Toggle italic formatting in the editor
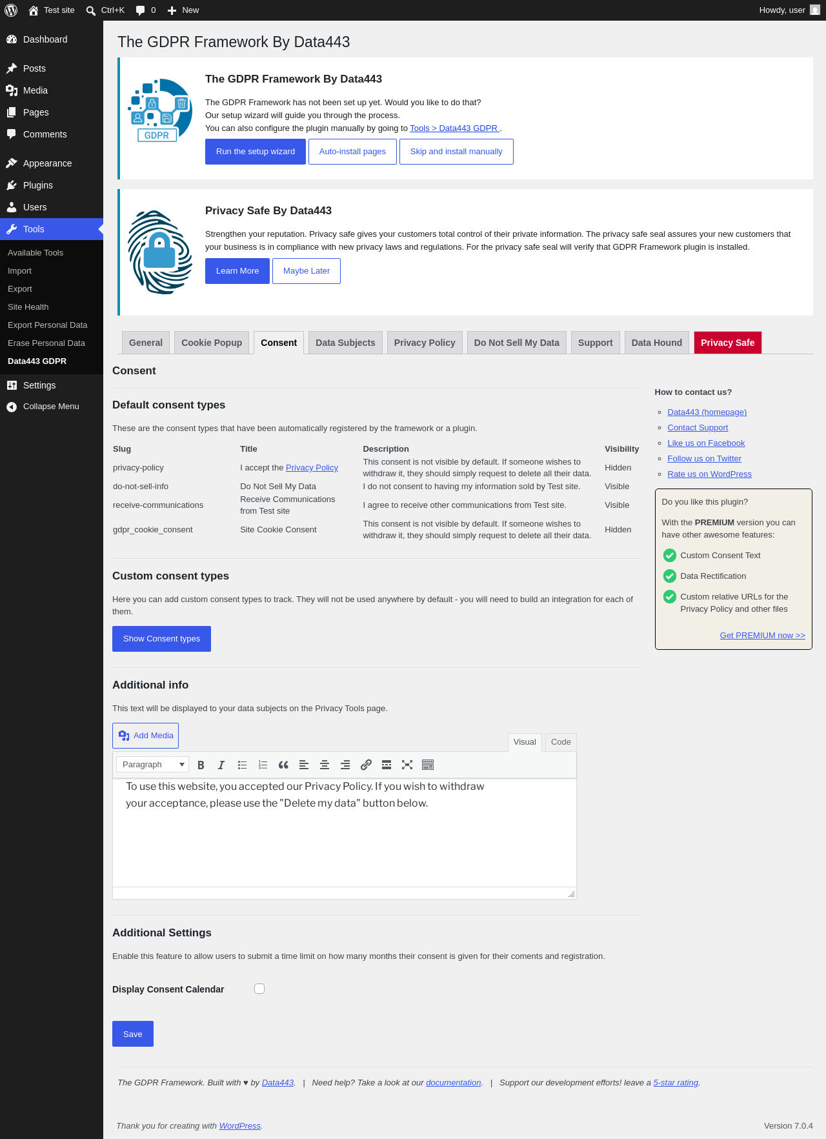The width and height of the screenshot is (826, 1139). coord(221,765)
